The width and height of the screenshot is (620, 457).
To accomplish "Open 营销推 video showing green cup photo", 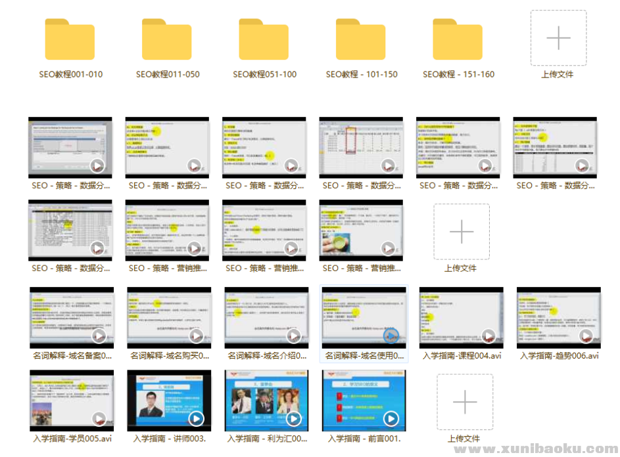I will [361, 230].
